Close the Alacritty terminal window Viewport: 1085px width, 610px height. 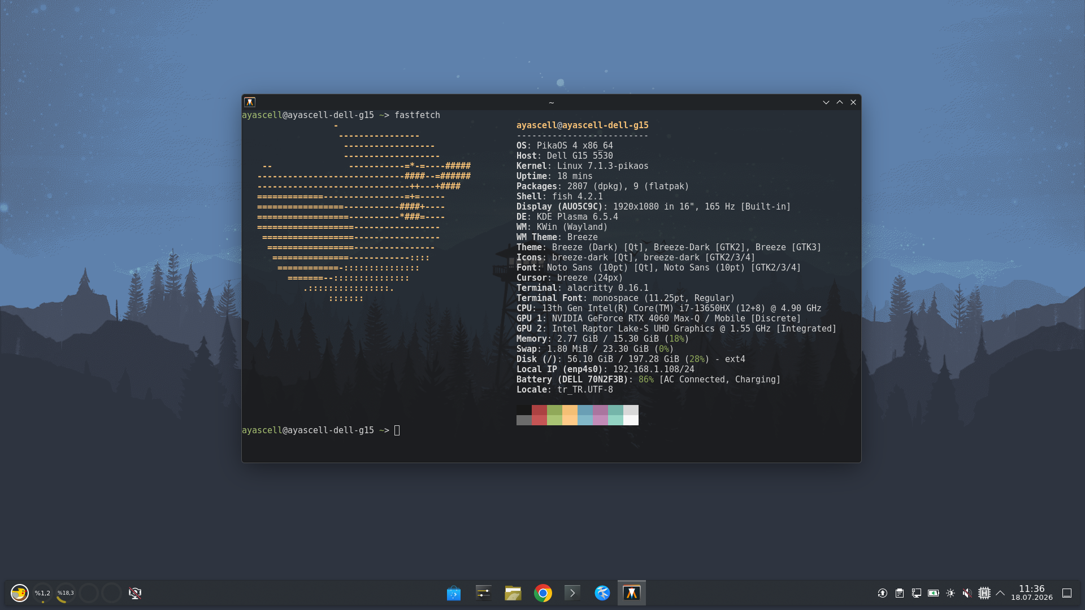point(853,102)
